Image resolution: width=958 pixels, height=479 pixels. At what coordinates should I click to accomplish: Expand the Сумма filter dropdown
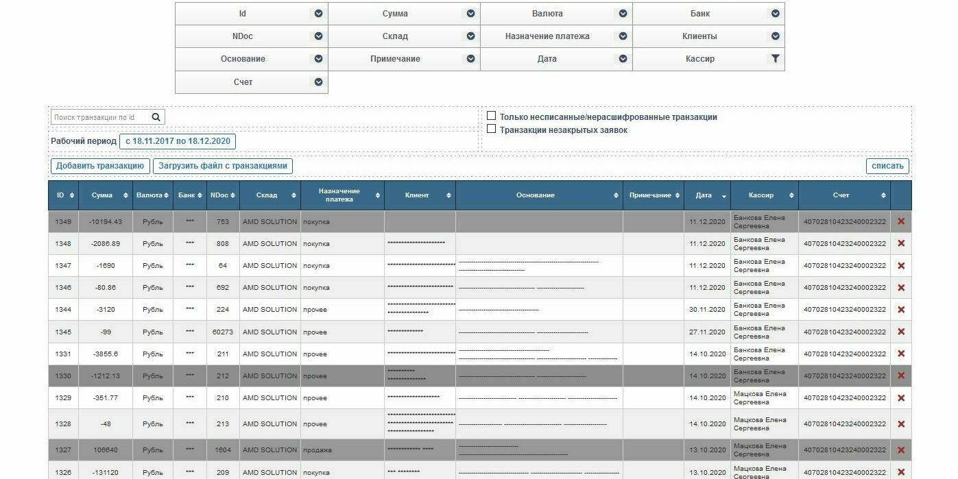(x=470, y=14)
